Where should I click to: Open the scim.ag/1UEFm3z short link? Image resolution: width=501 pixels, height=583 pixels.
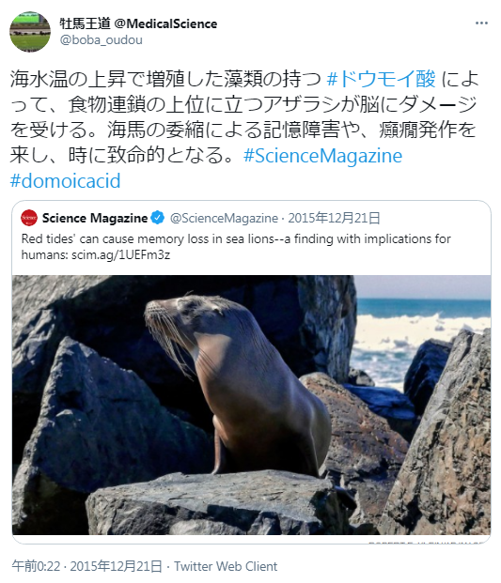point(120,255)
